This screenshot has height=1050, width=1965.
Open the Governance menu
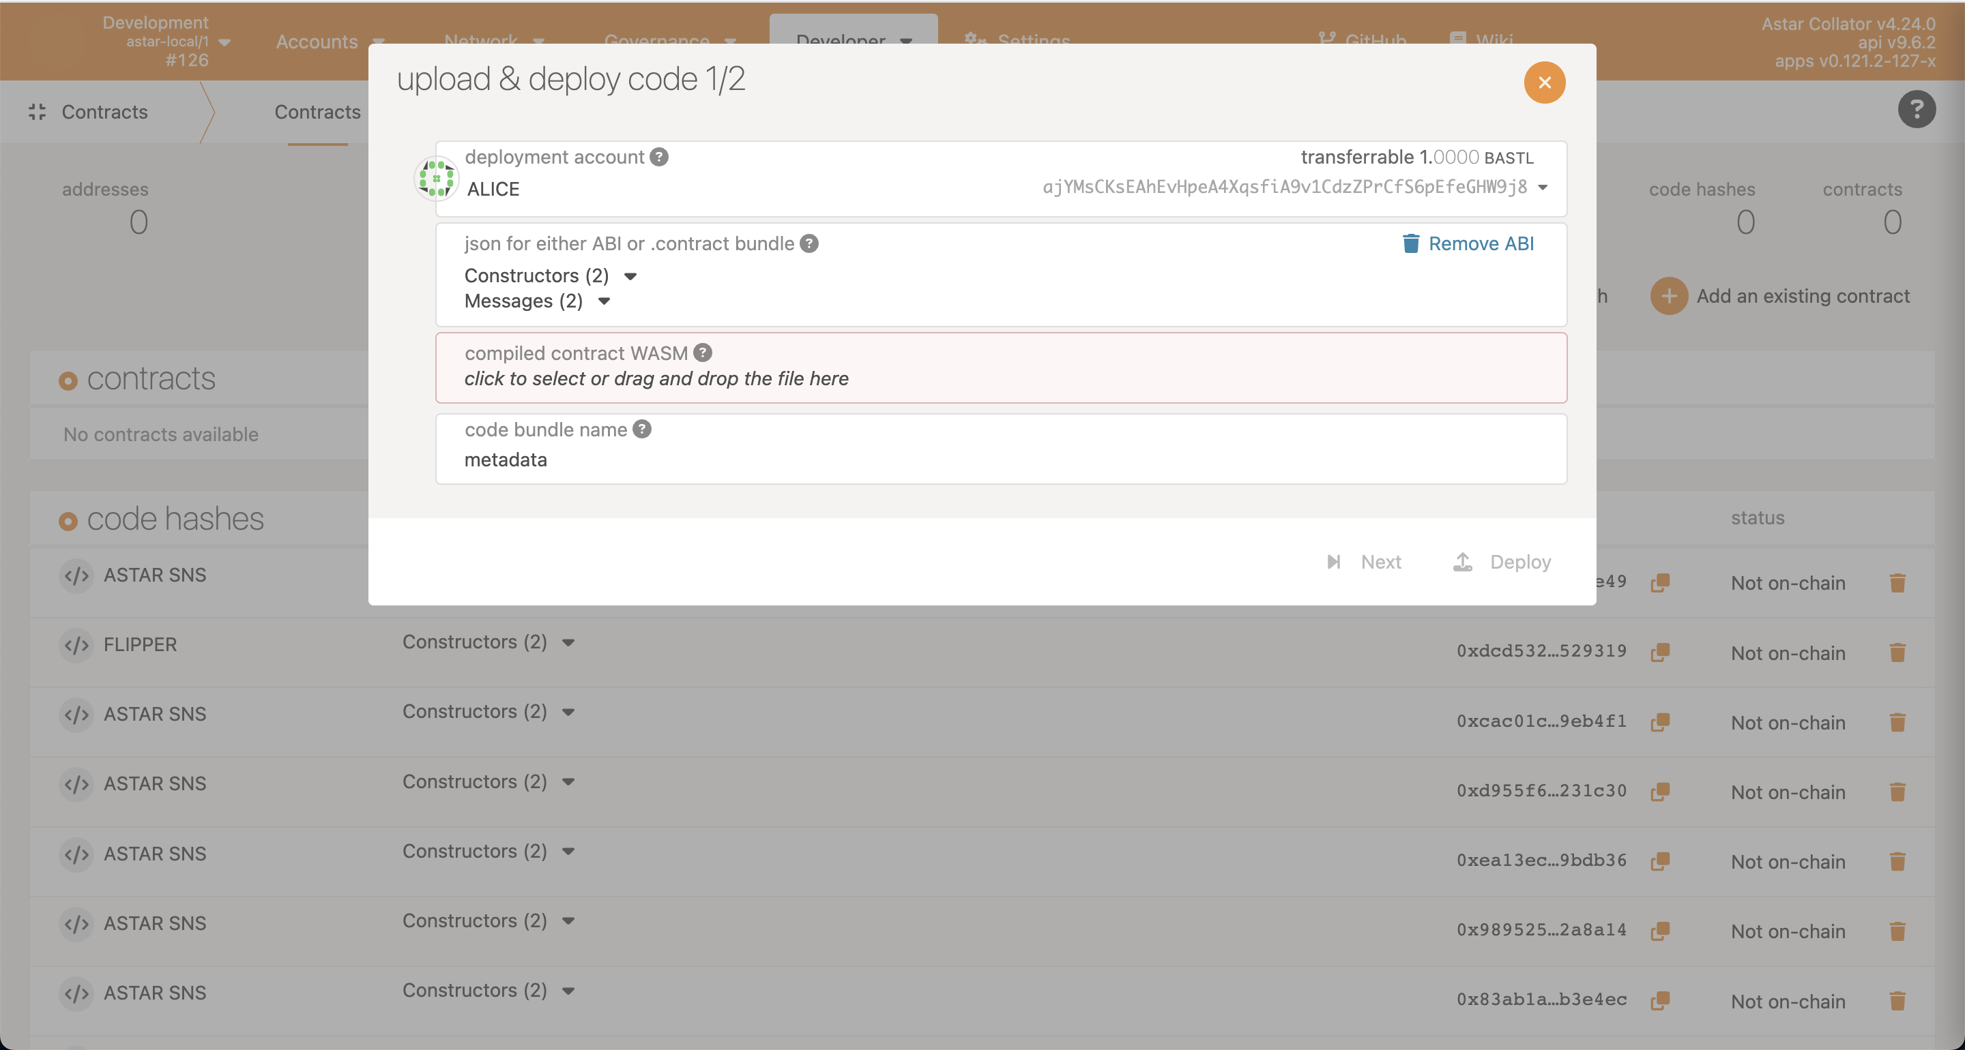pos(670,40)
